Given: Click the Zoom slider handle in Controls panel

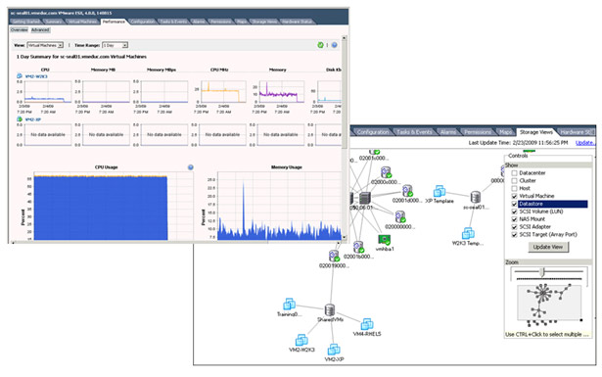Looking at the screenshot, I should [542, 272].
